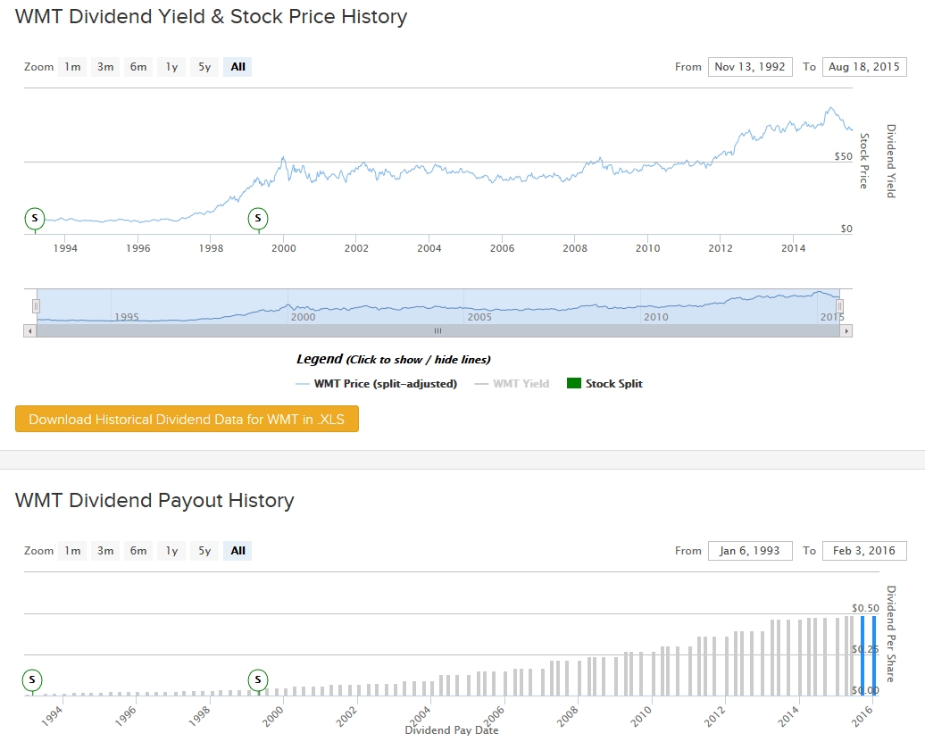The width and height of the screenshot is (925, 750).
Task: Show the WMT Yield line
Action: point(512,384)
